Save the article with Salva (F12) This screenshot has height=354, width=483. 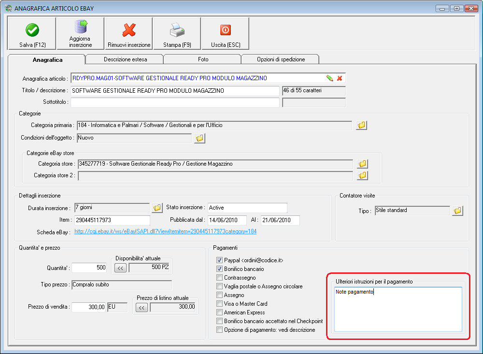32,34
